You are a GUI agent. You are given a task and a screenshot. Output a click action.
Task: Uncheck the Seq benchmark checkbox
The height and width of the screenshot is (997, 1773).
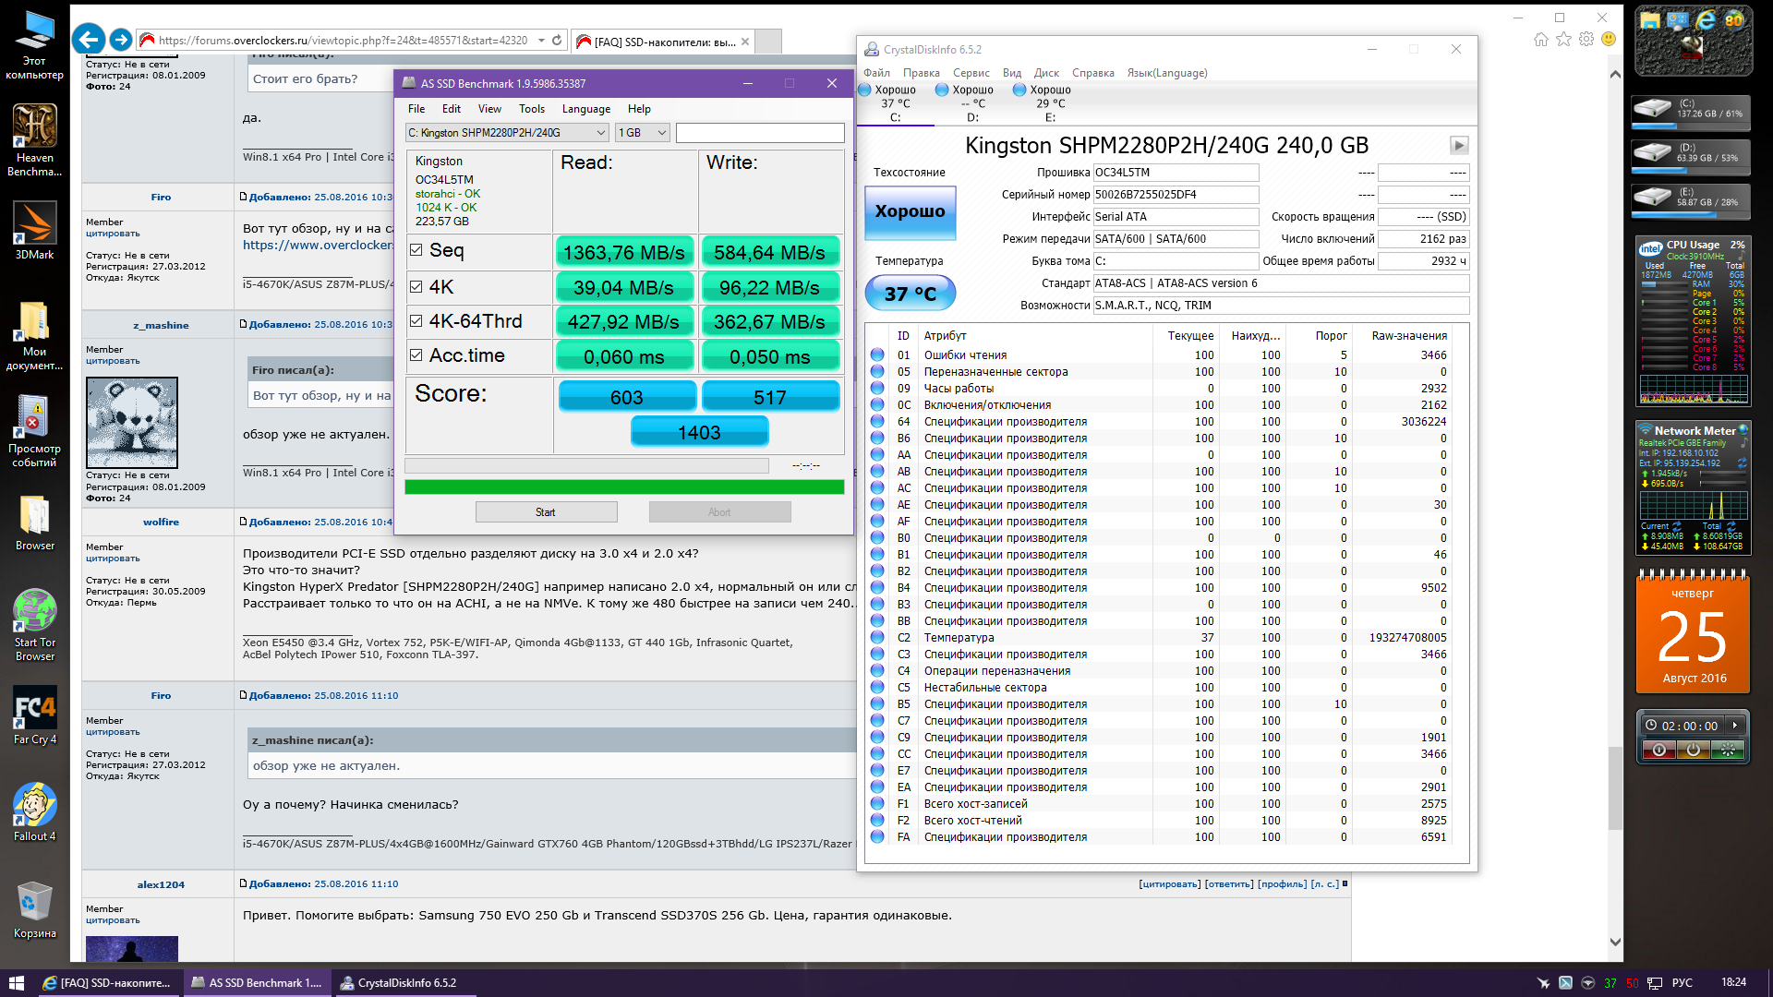click(x=416, y=250)
